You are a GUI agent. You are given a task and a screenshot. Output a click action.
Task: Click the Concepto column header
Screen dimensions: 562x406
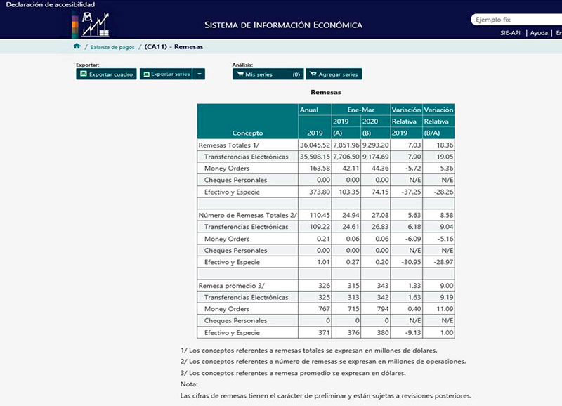point(247,133)
